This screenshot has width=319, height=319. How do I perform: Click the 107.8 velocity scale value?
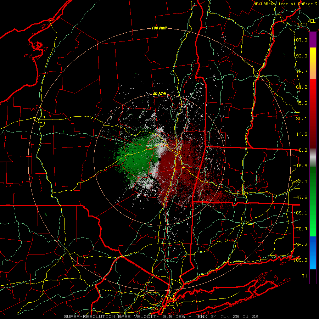pos(301,40)
